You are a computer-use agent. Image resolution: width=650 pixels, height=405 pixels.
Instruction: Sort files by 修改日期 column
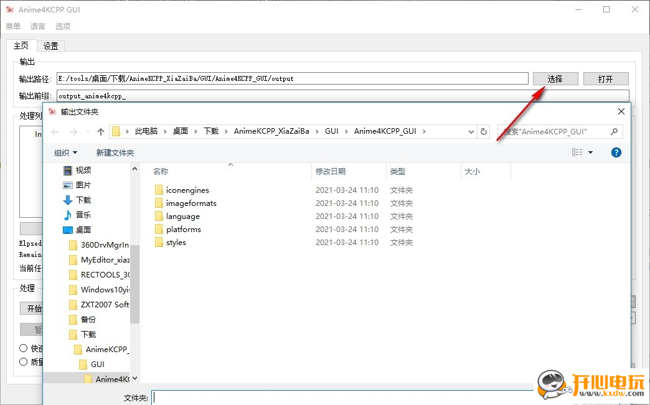[331, 171]
